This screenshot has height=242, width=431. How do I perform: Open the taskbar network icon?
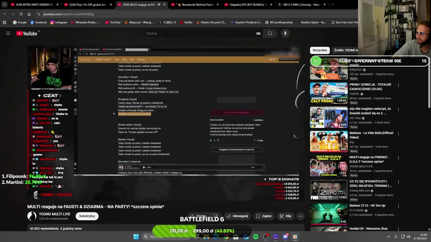pyautogui.click(x=403, y=237)
